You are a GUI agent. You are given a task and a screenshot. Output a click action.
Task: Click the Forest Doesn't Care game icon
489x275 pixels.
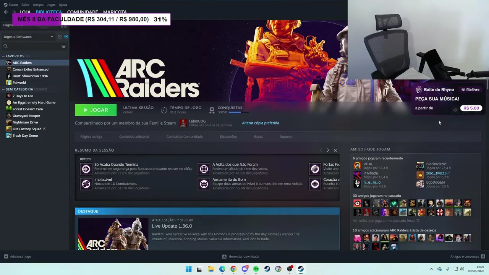(9, 109)
